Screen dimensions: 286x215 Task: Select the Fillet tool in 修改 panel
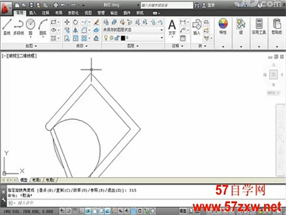(x=84, y=30)
